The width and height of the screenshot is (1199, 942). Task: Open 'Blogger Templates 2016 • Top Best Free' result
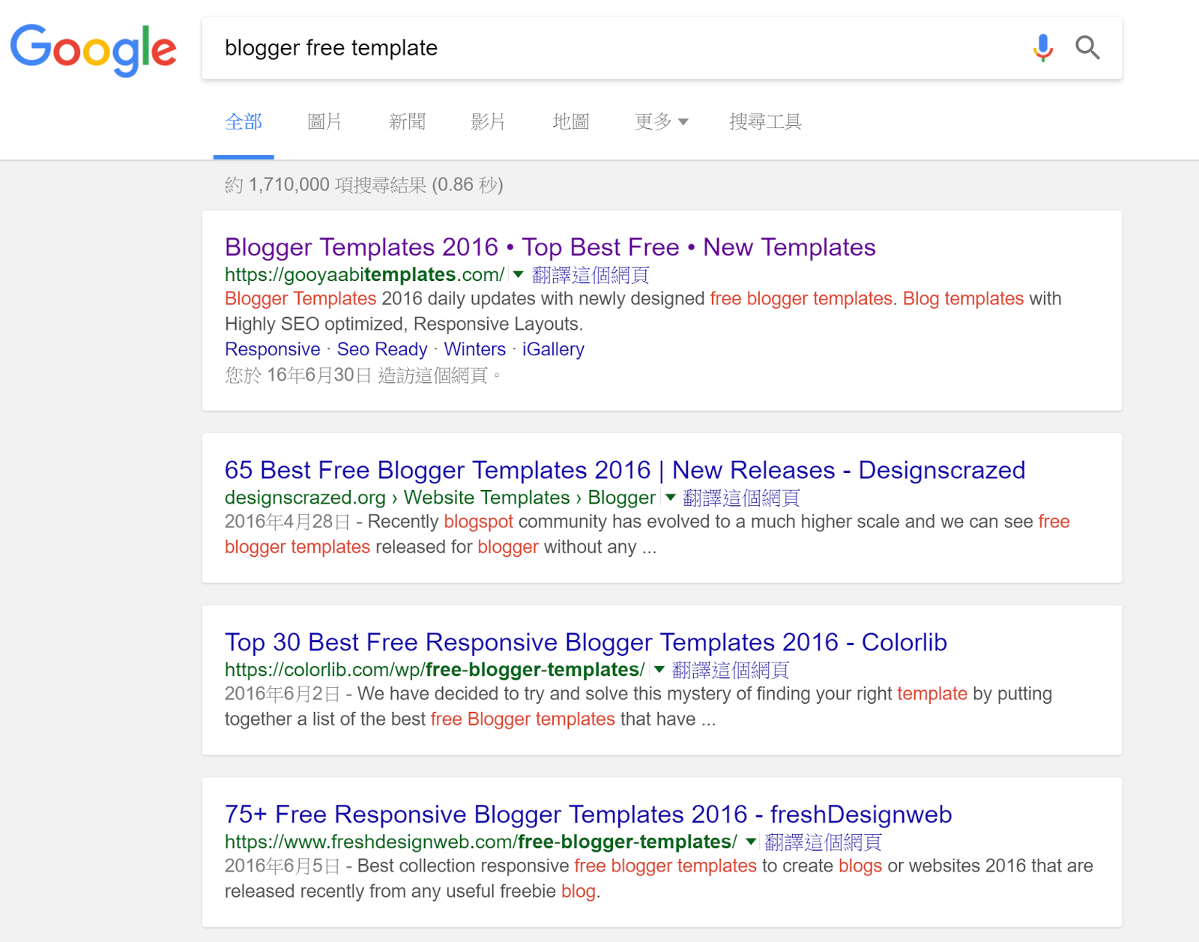(550, 247)
